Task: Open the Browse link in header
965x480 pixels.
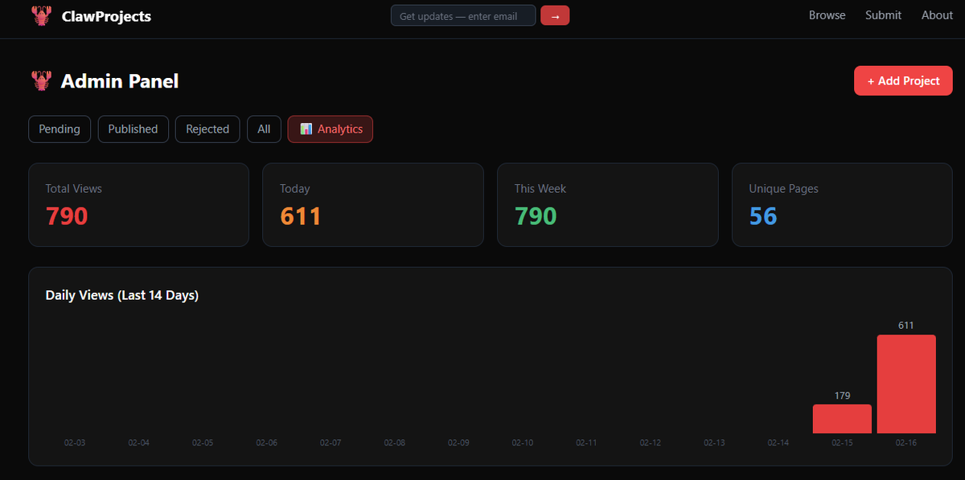Action: 827,15
